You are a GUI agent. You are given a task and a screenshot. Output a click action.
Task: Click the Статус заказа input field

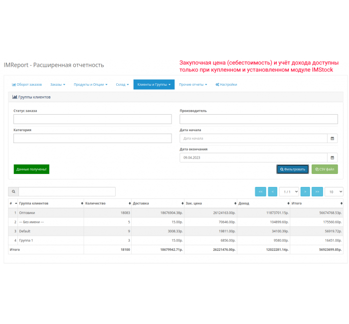[x=92, y=119]
